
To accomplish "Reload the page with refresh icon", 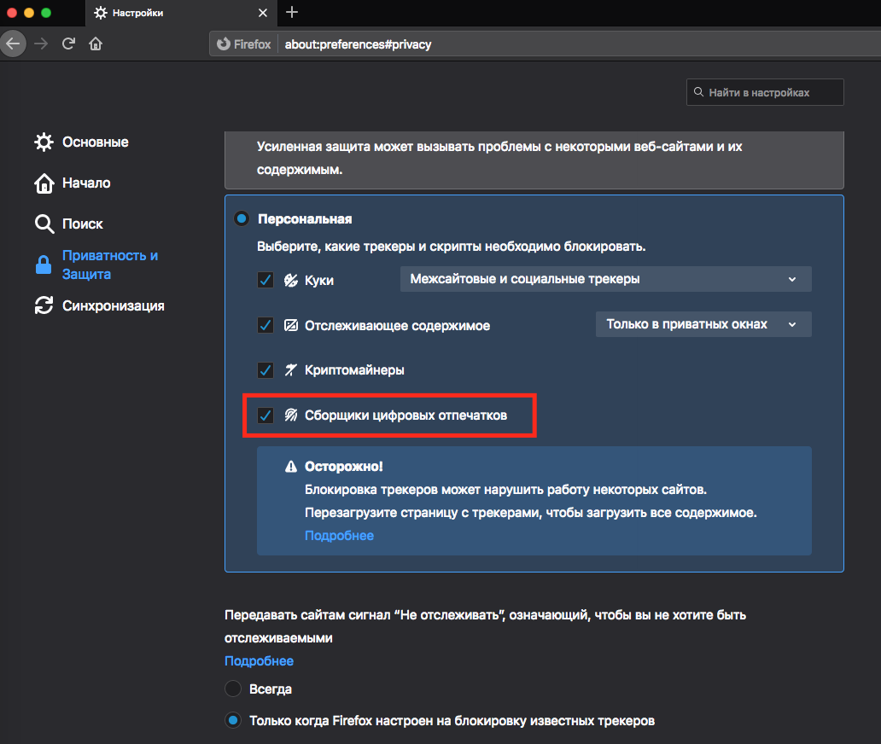I will pos(68,44).
